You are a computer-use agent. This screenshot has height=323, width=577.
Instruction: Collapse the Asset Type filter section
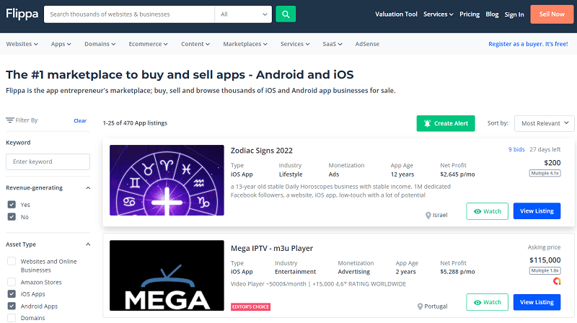tap(88, 244)
